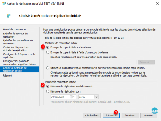Screen dimensions: 161x121
Task: Click the 'Pour que la réplication puisse démarrer' paragraph
Action: (99, 31)
